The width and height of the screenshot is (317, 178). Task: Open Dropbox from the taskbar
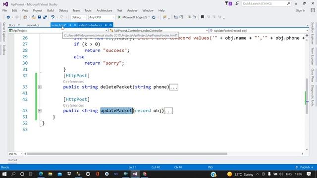(x=69, y=174)
